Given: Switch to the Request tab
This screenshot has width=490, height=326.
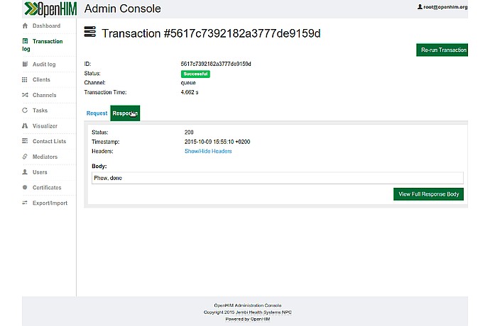Looking at the screenshot, I should [97, 113].
